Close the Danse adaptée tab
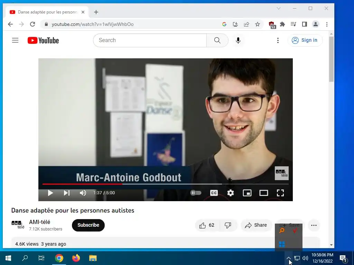This screenshot has height=265, width=354. pyautogui.click(x=83, y=12)
